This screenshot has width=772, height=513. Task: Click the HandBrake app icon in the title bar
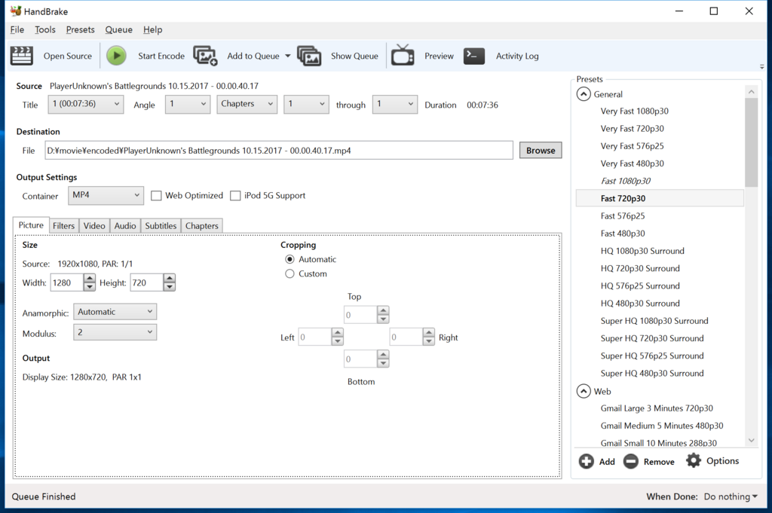click(x=15, y=11)
